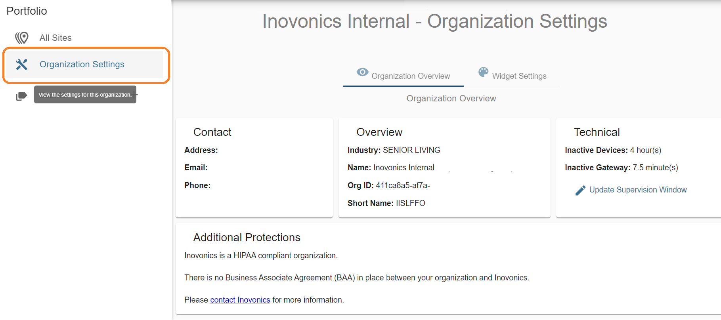Click the Email label in Contact card
Image resolution: width=721 pixels, height=320 pixels.
click(196, 168)
